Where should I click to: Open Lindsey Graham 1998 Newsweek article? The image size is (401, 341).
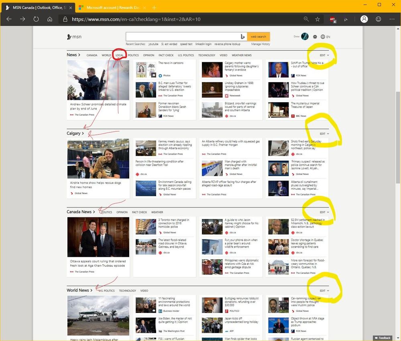[239, 86]
